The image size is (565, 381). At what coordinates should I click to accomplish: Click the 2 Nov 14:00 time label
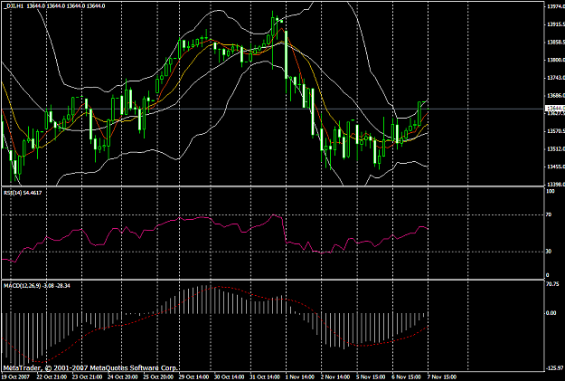[x=335, y=377]
